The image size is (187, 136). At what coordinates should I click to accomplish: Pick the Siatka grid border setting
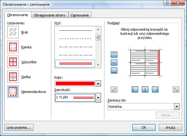tap(13, 77)
